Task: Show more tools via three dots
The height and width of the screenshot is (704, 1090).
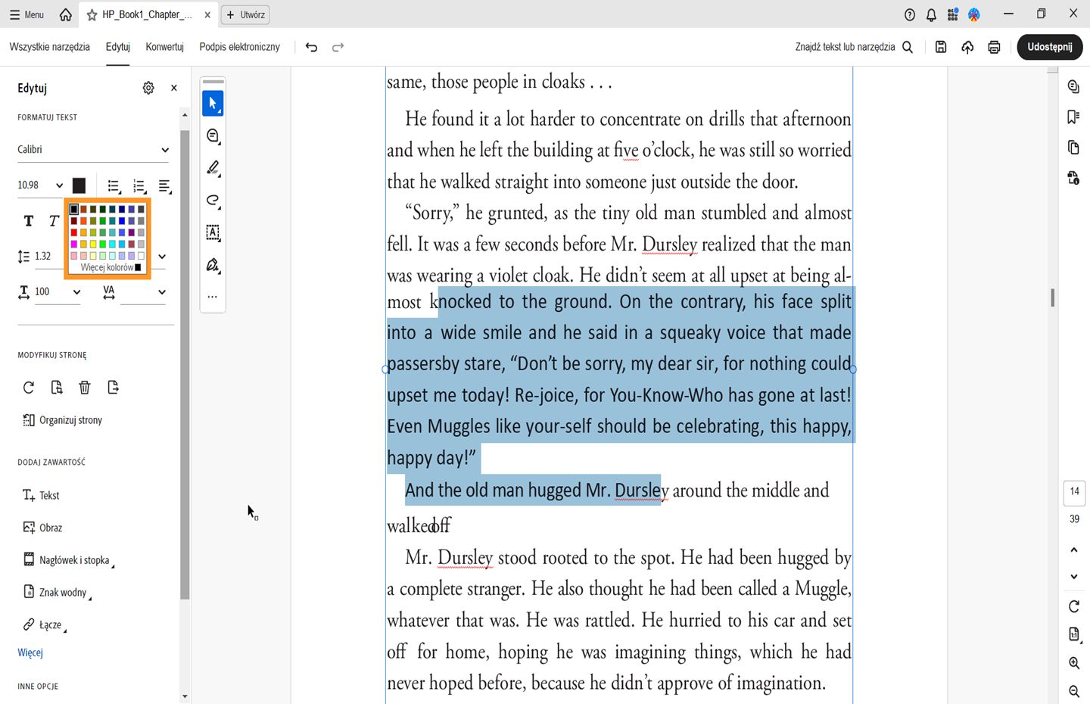Action: pyautogui.click(x=213, y=297)
